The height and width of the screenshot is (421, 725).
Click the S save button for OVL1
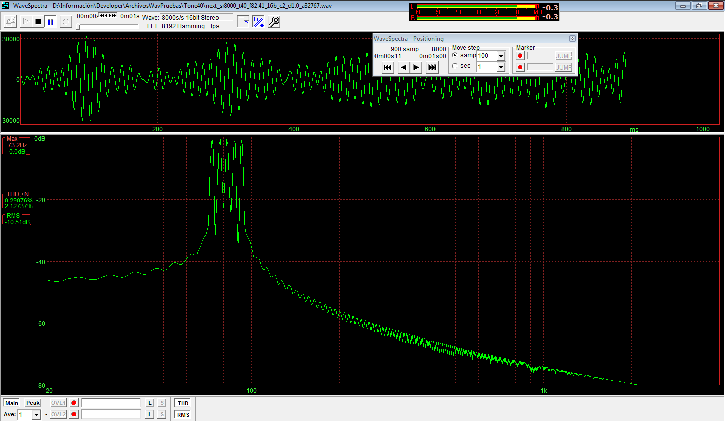coord(162,403)
